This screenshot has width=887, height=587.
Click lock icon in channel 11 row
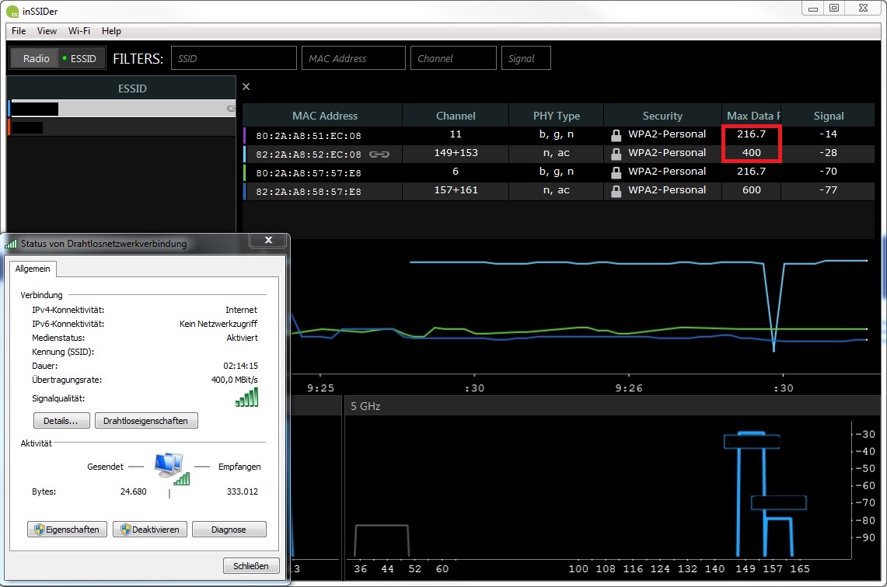(x=616, y=136)
